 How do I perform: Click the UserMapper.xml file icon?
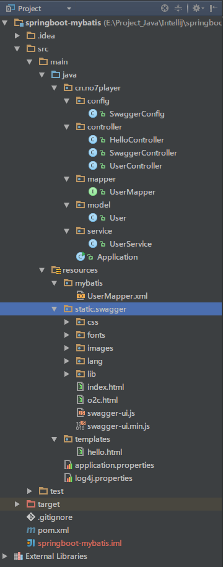point(81,296)
